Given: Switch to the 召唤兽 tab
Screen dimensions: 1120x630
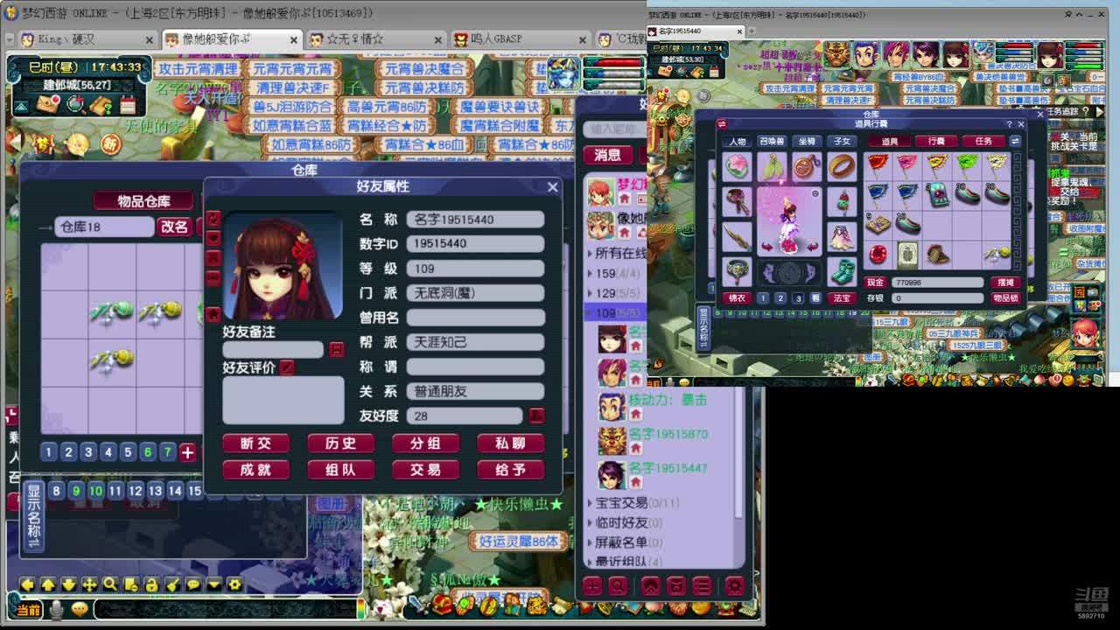Looking at the screenshot, I should click(771, 141).
